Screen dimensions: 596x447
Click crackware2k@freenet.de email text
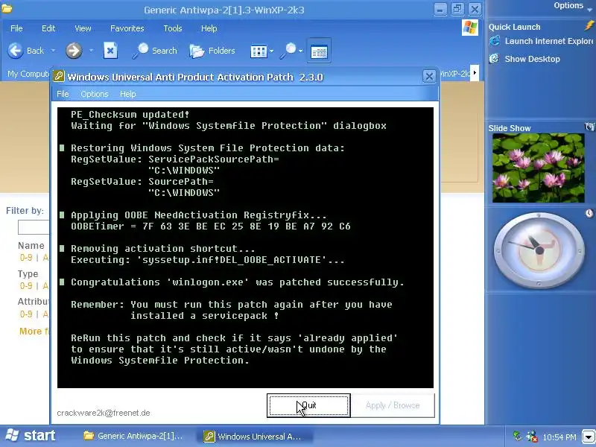104,413
